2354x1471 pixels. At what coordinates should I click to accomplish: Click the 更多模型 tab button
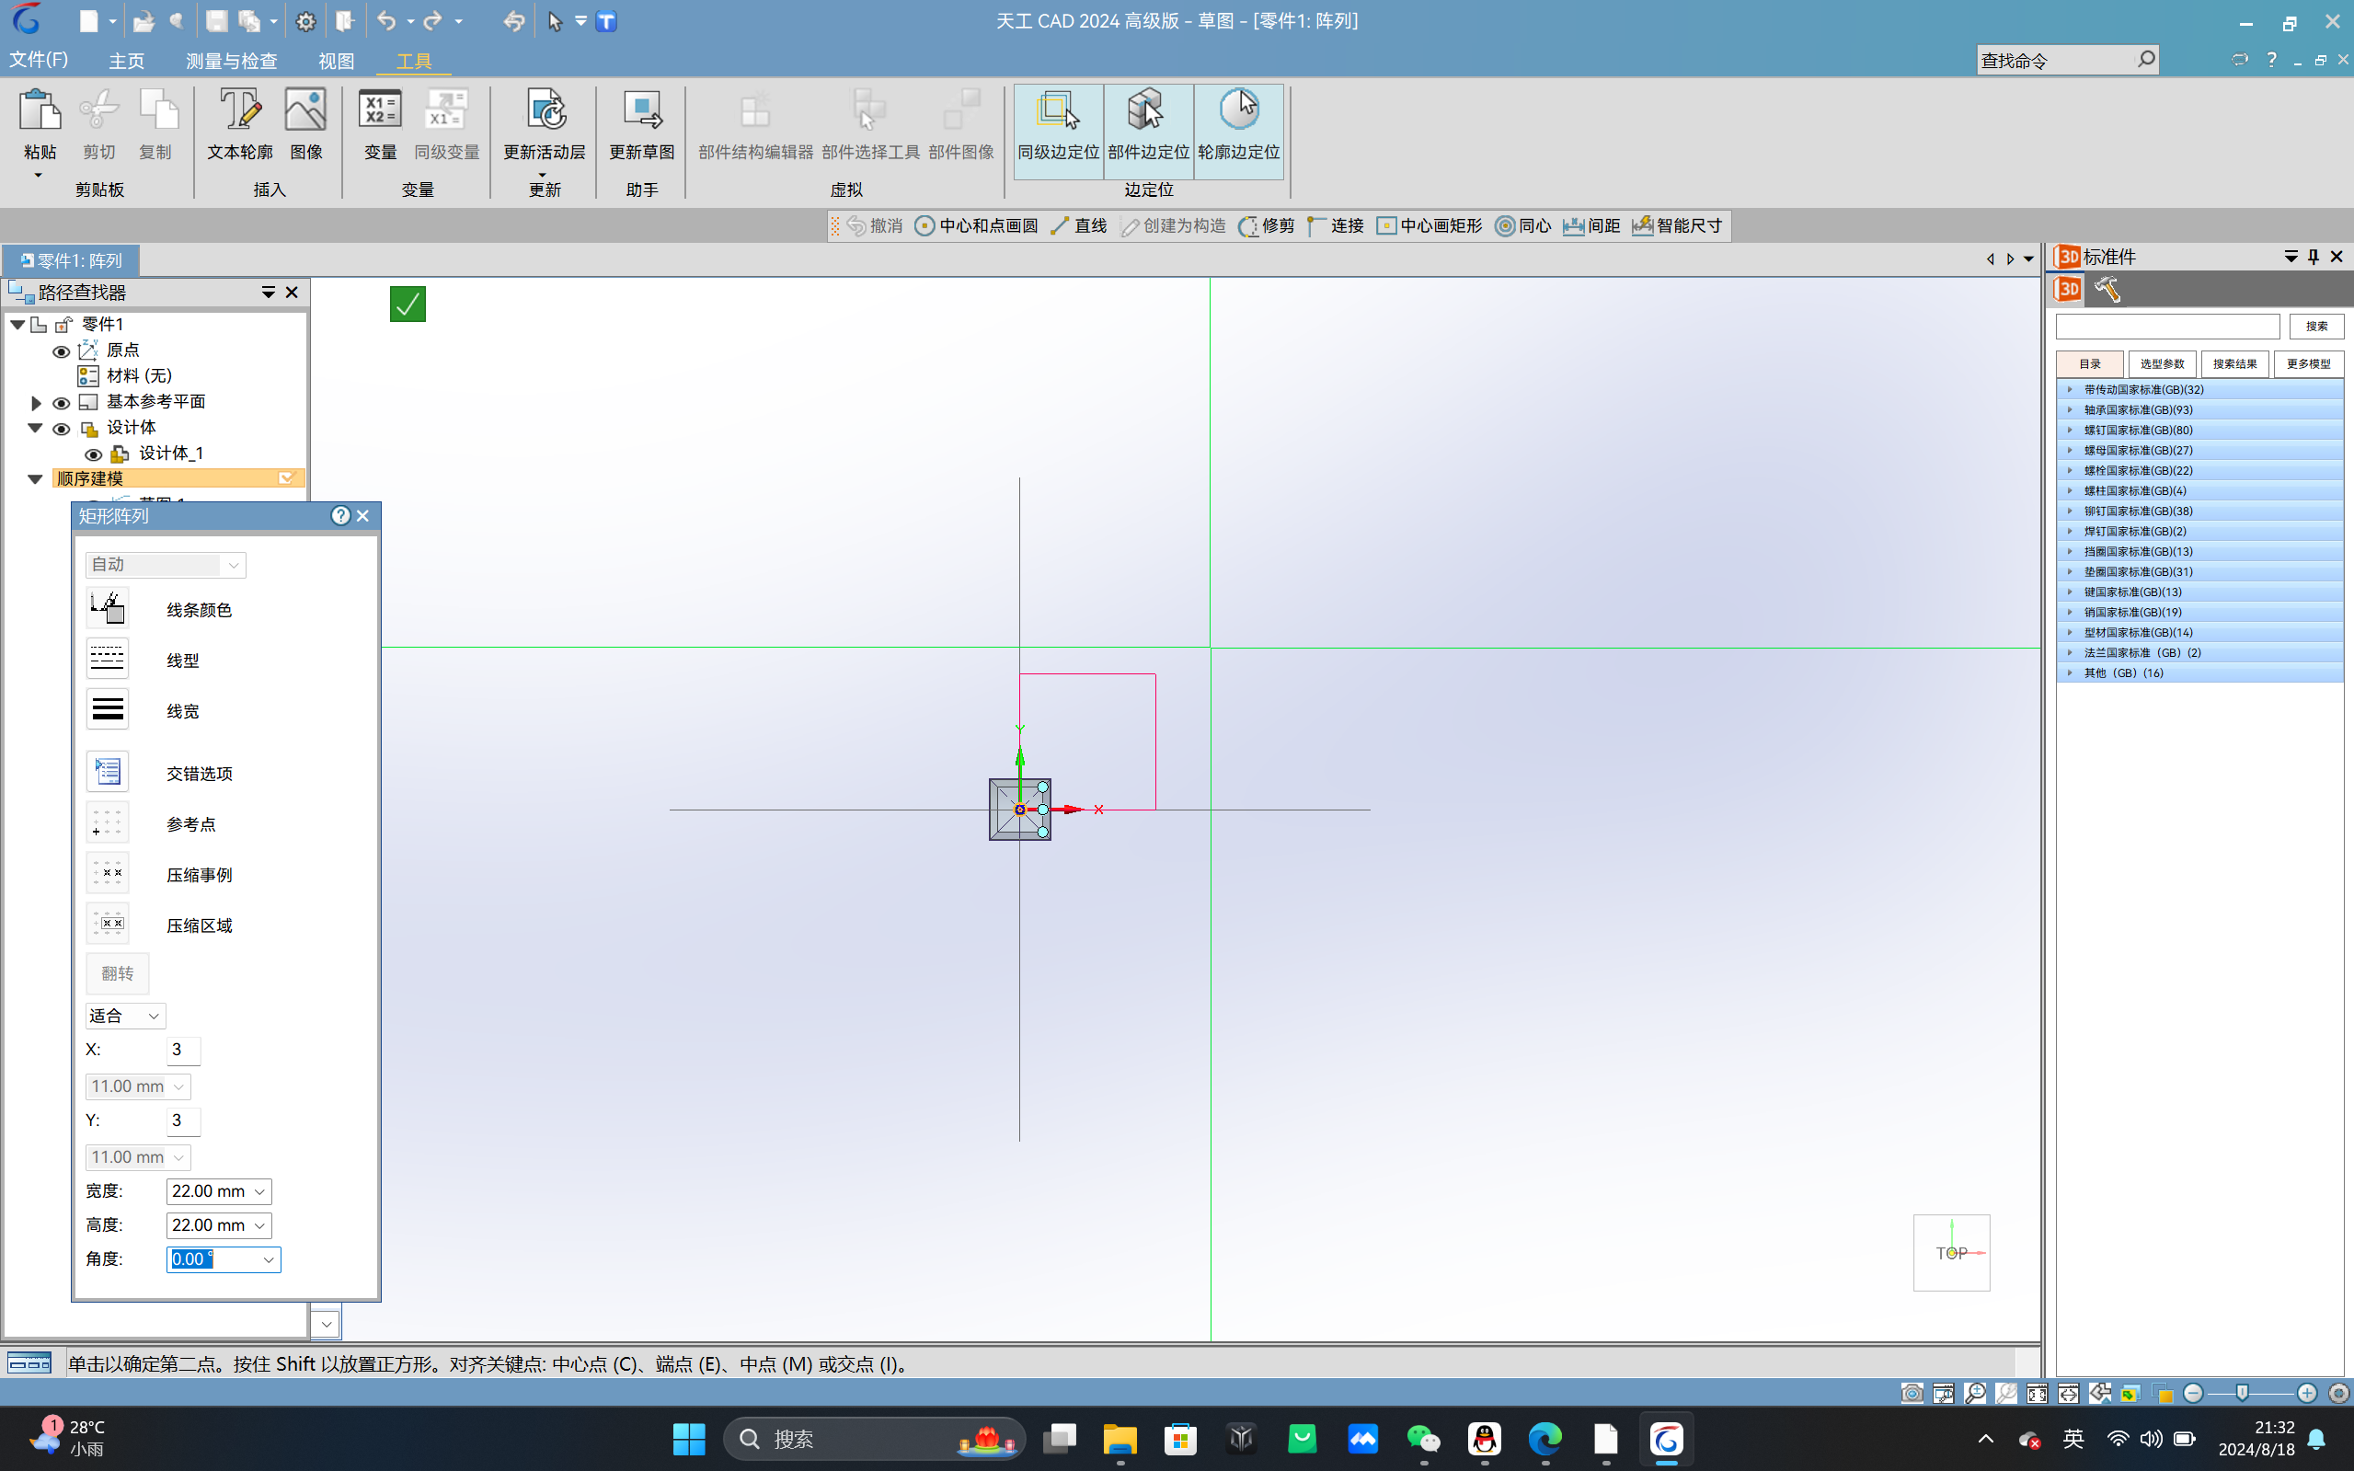(2308, 364)
